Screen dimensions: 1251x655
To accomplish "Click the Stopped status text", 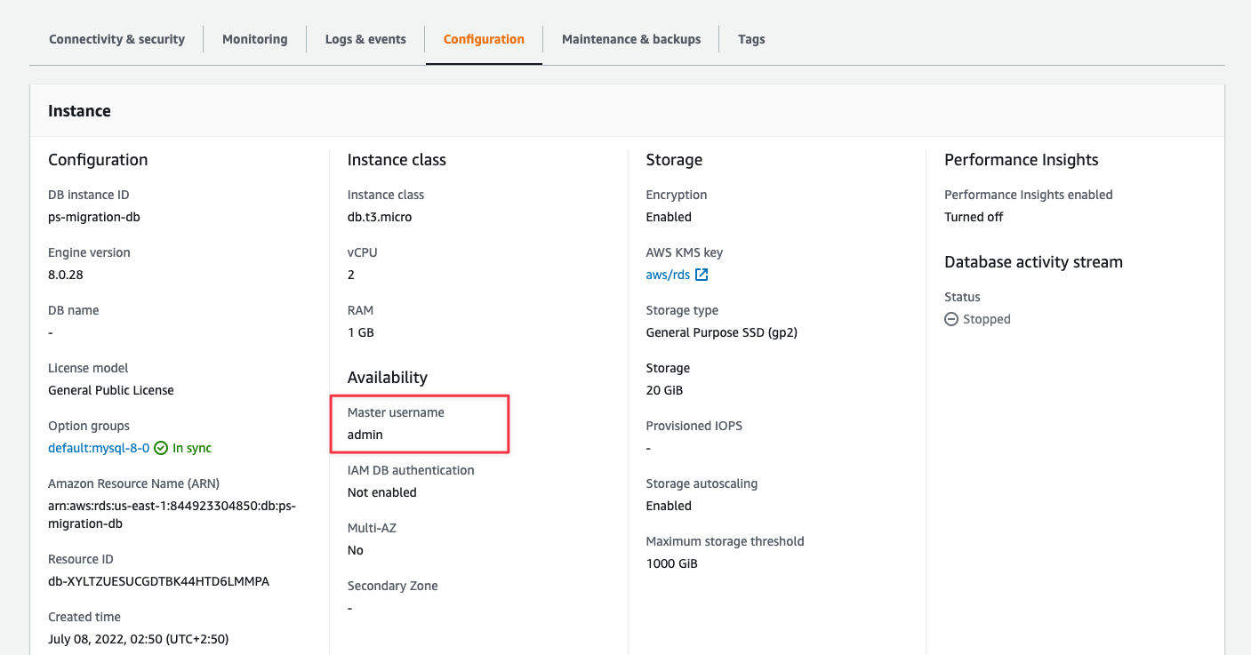I will click(x=987, y=319).
